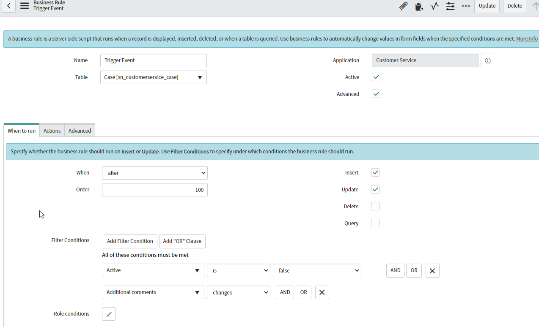Viewport: 539px width, 327px height.
Task: Toggle the Advanced checkbox
Action: pos(376,94)
